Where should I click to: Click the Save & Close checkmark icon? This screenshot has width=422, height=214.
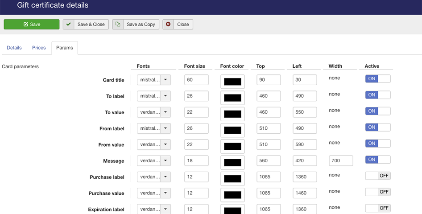click(x=68, y=25)
